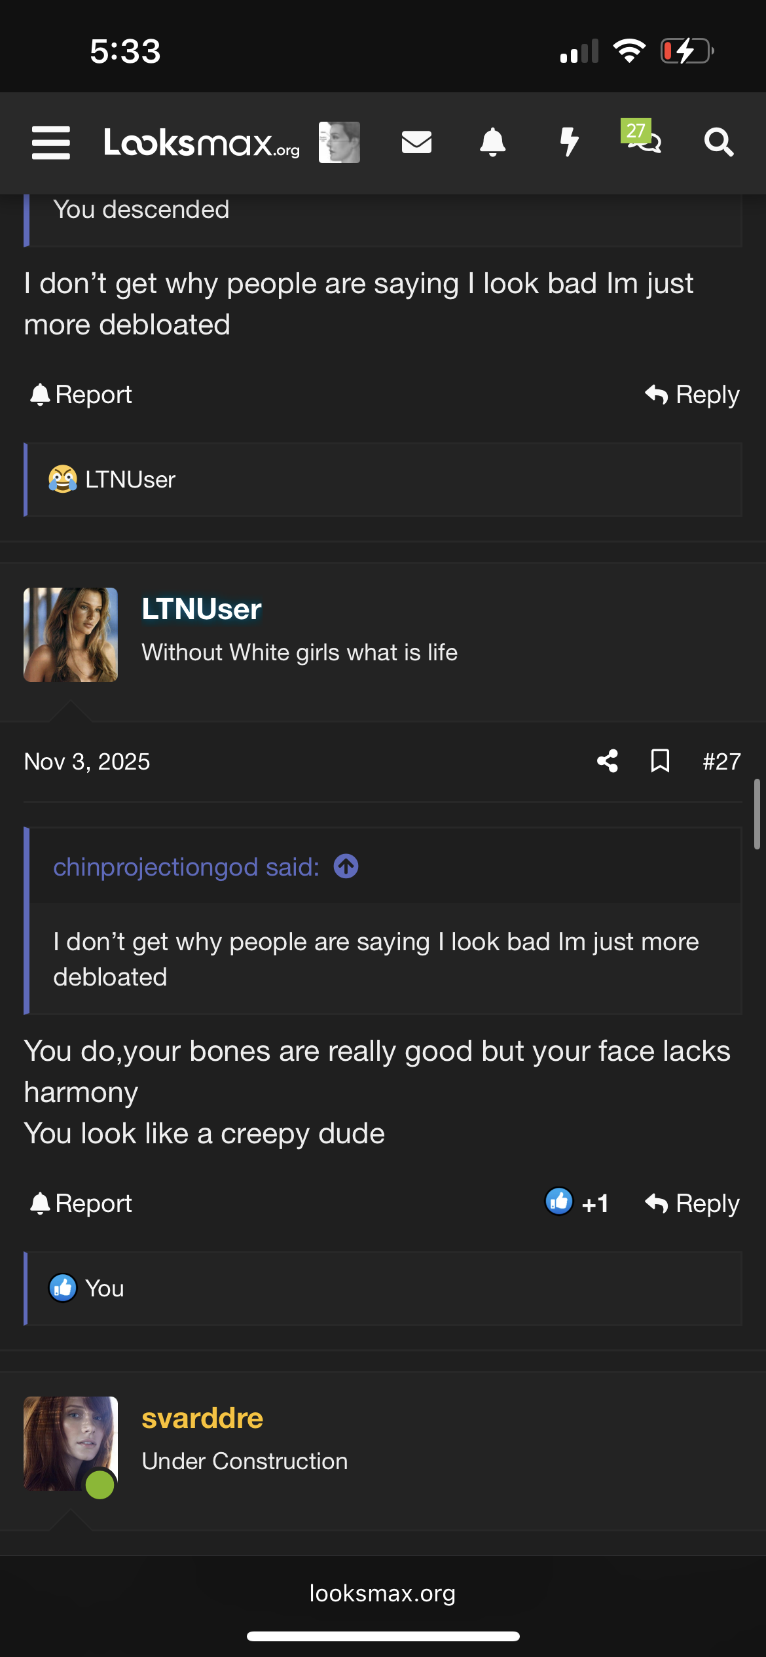Reply to LTNUser's creepy dude post
Image resolution: width=766 pixels, height=1657 pixels.
click(692, 1203)
